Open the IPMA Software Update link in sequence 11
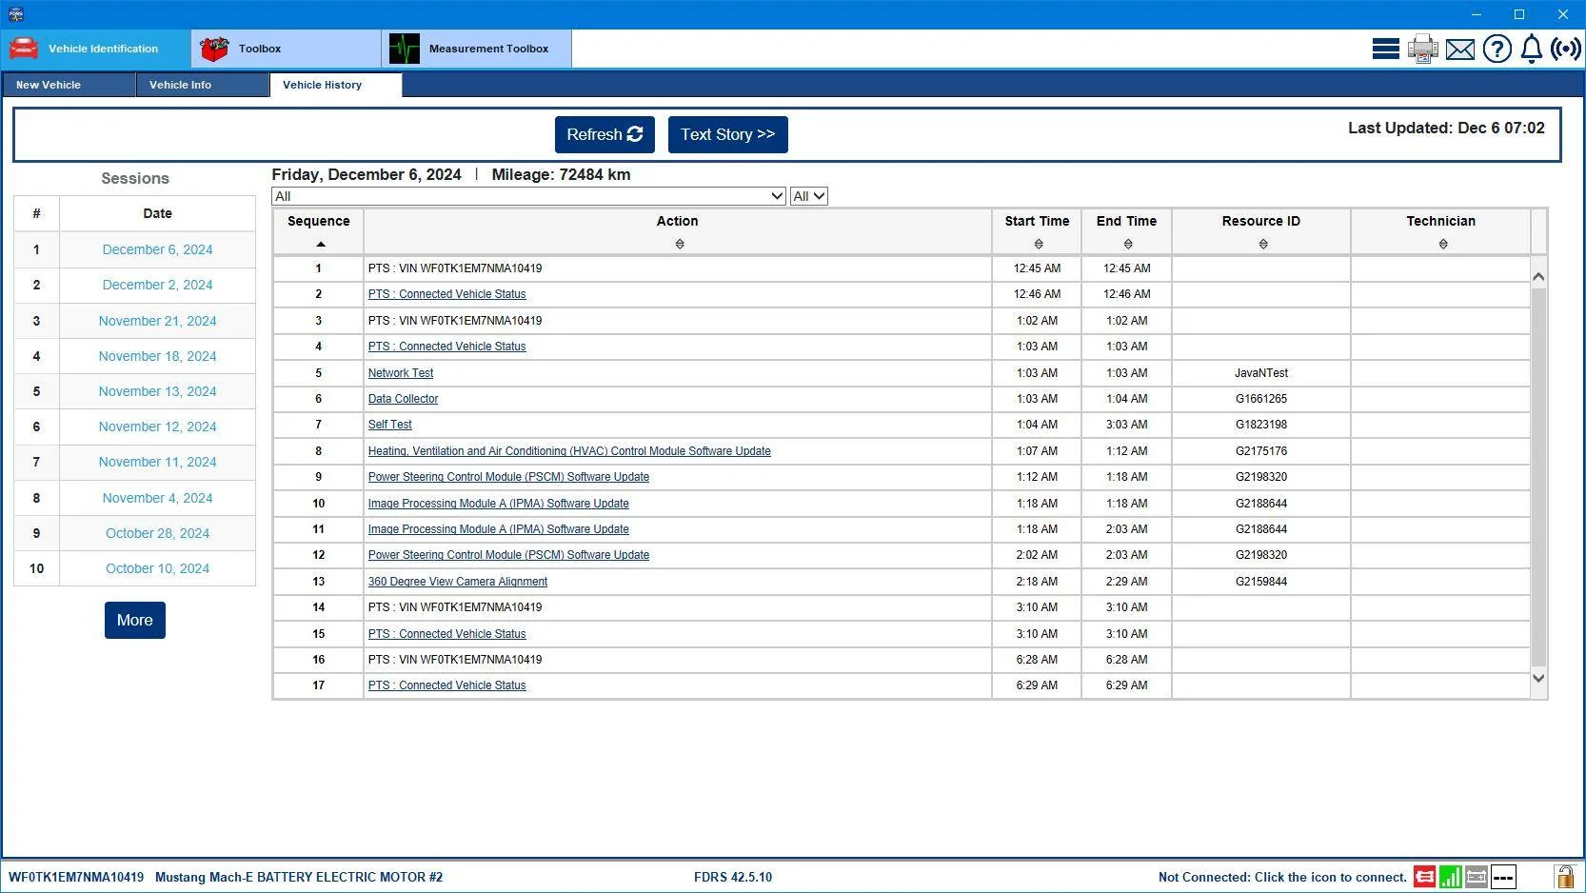 pyautogui.click(x=499, y=529)
